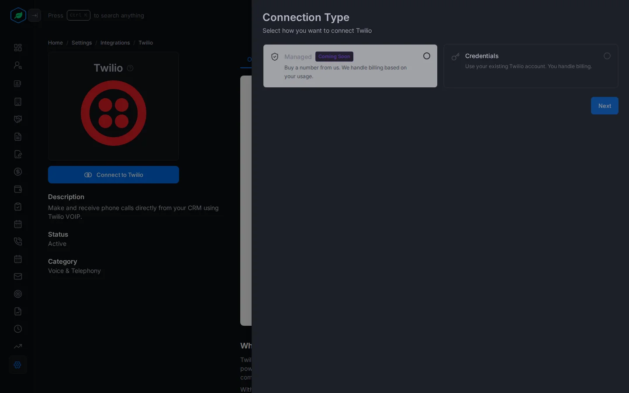Open the phone calls icon in sidebar
629x393 pixels.
18,241
